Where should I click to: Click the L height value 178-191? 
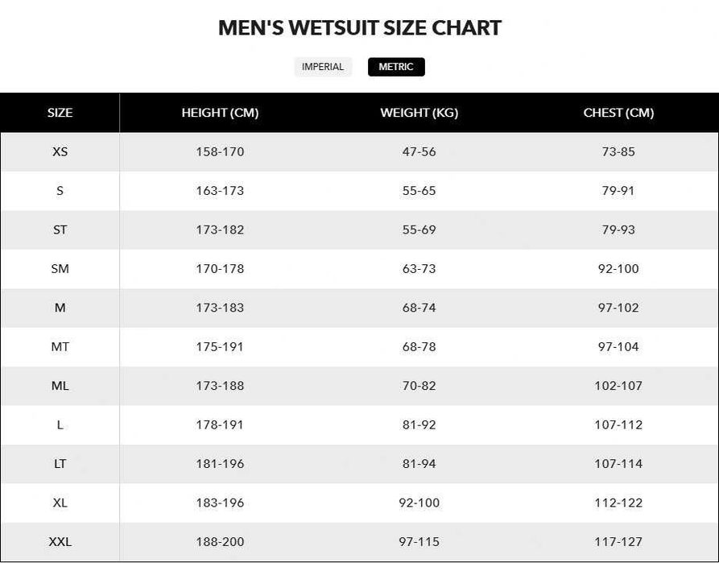pos(220,424)
